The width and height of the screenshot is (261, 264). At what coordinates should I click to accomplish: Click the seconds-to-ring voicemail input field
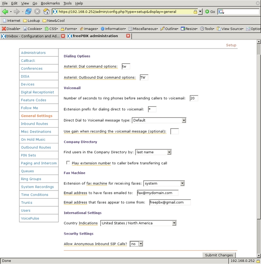click(x=194, y=98)
